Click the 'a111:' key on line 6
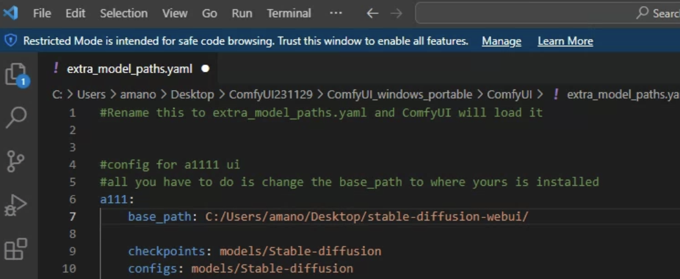Screen dimensions: 680x279 118,199
